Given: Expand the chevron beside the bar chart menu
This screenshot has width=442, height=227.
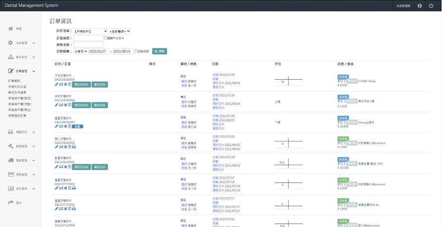Looking at the screenshot, I should tap(34, 188).
